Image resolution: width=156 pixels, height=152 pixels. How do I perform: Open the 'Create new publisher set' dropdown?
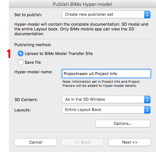pos(106,15)
